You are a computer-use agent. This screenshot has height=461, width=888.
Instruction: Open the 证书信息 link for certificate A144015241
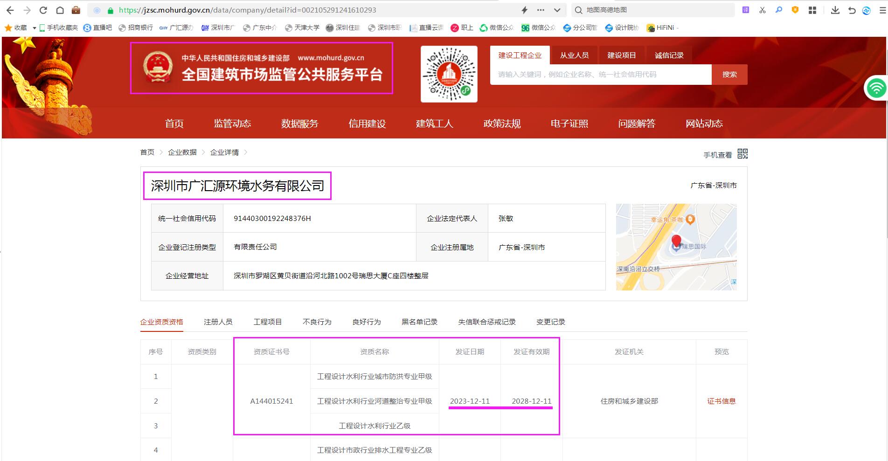721,401
